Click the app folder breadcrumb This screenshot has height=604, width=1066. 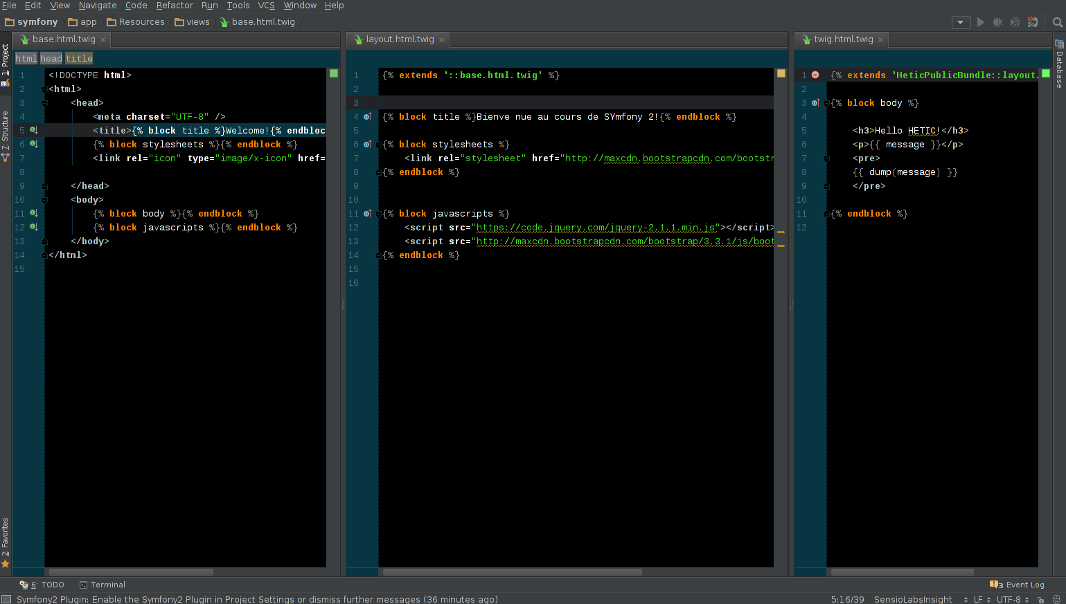pyautogui.click(x=82, y=22)
